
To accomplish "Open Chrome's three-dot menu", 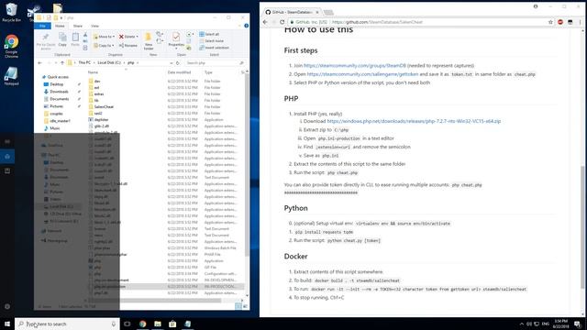I will pos(580,22).
